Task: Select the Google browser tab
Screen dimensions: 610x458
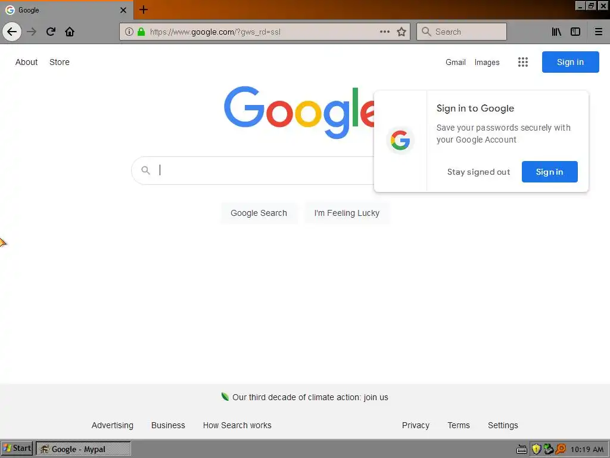Action: tap(66, 10)
